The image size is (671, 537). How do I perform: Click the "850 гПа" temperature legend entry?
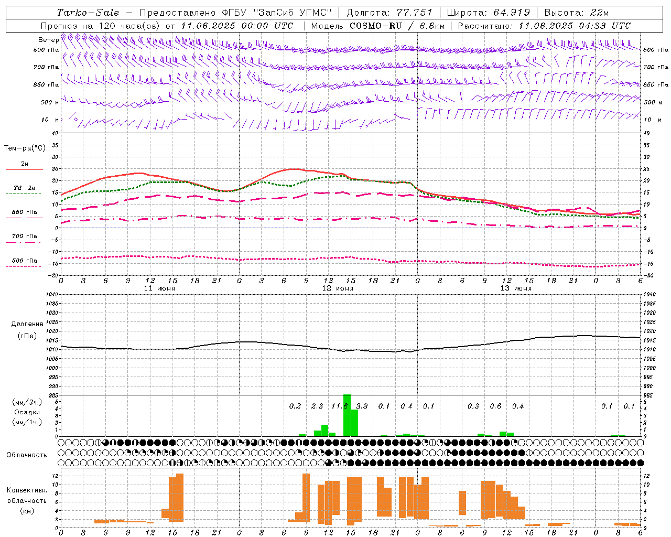[25, 212]
